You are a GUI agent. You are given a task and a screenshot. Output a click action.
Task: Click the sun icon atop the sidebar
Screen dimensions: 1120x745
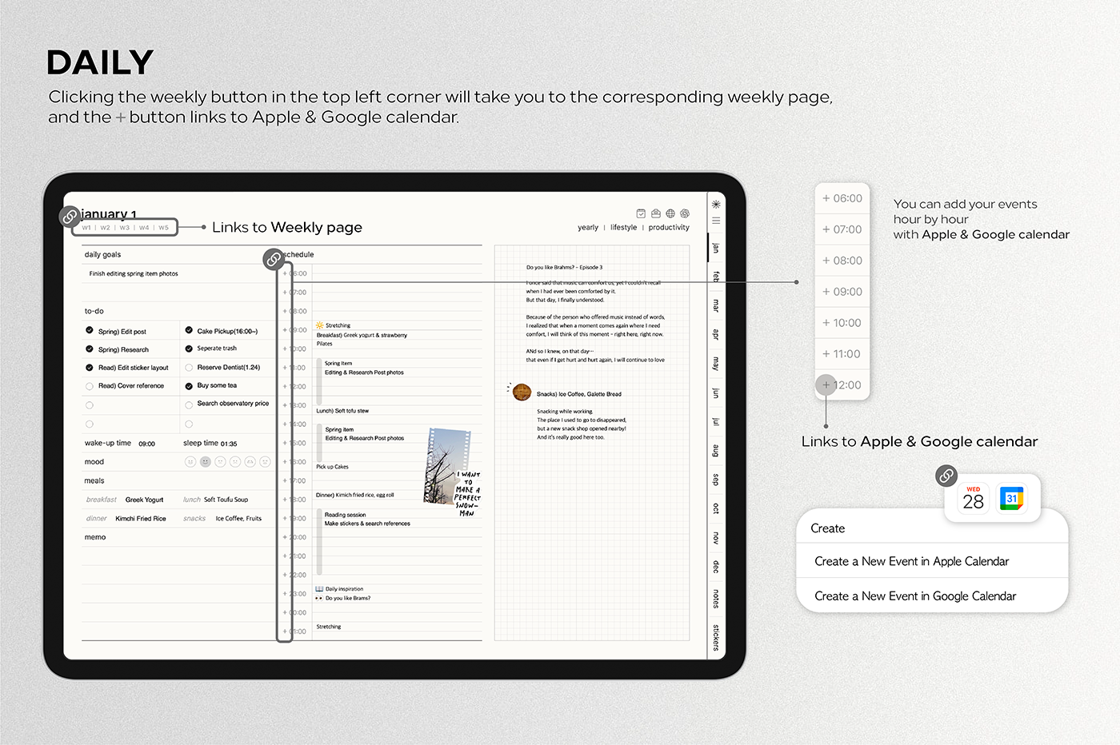coord(716,205)
